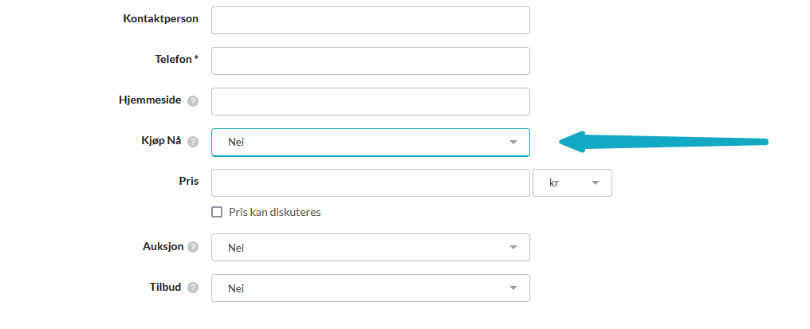Open the help icon beside Auksjon

pos(193,247)
